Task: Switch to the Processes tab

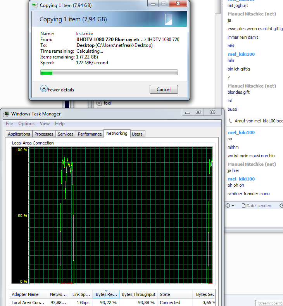Action: (44, 134)
